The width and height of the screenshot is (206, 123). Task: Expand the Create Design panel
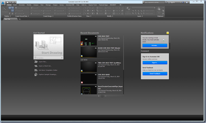pos(48,16)
